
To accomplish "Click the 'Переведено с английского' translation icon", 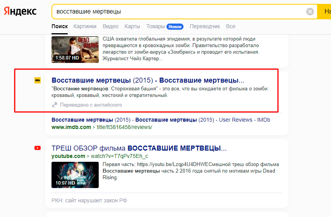I will [x=55, y=105].
